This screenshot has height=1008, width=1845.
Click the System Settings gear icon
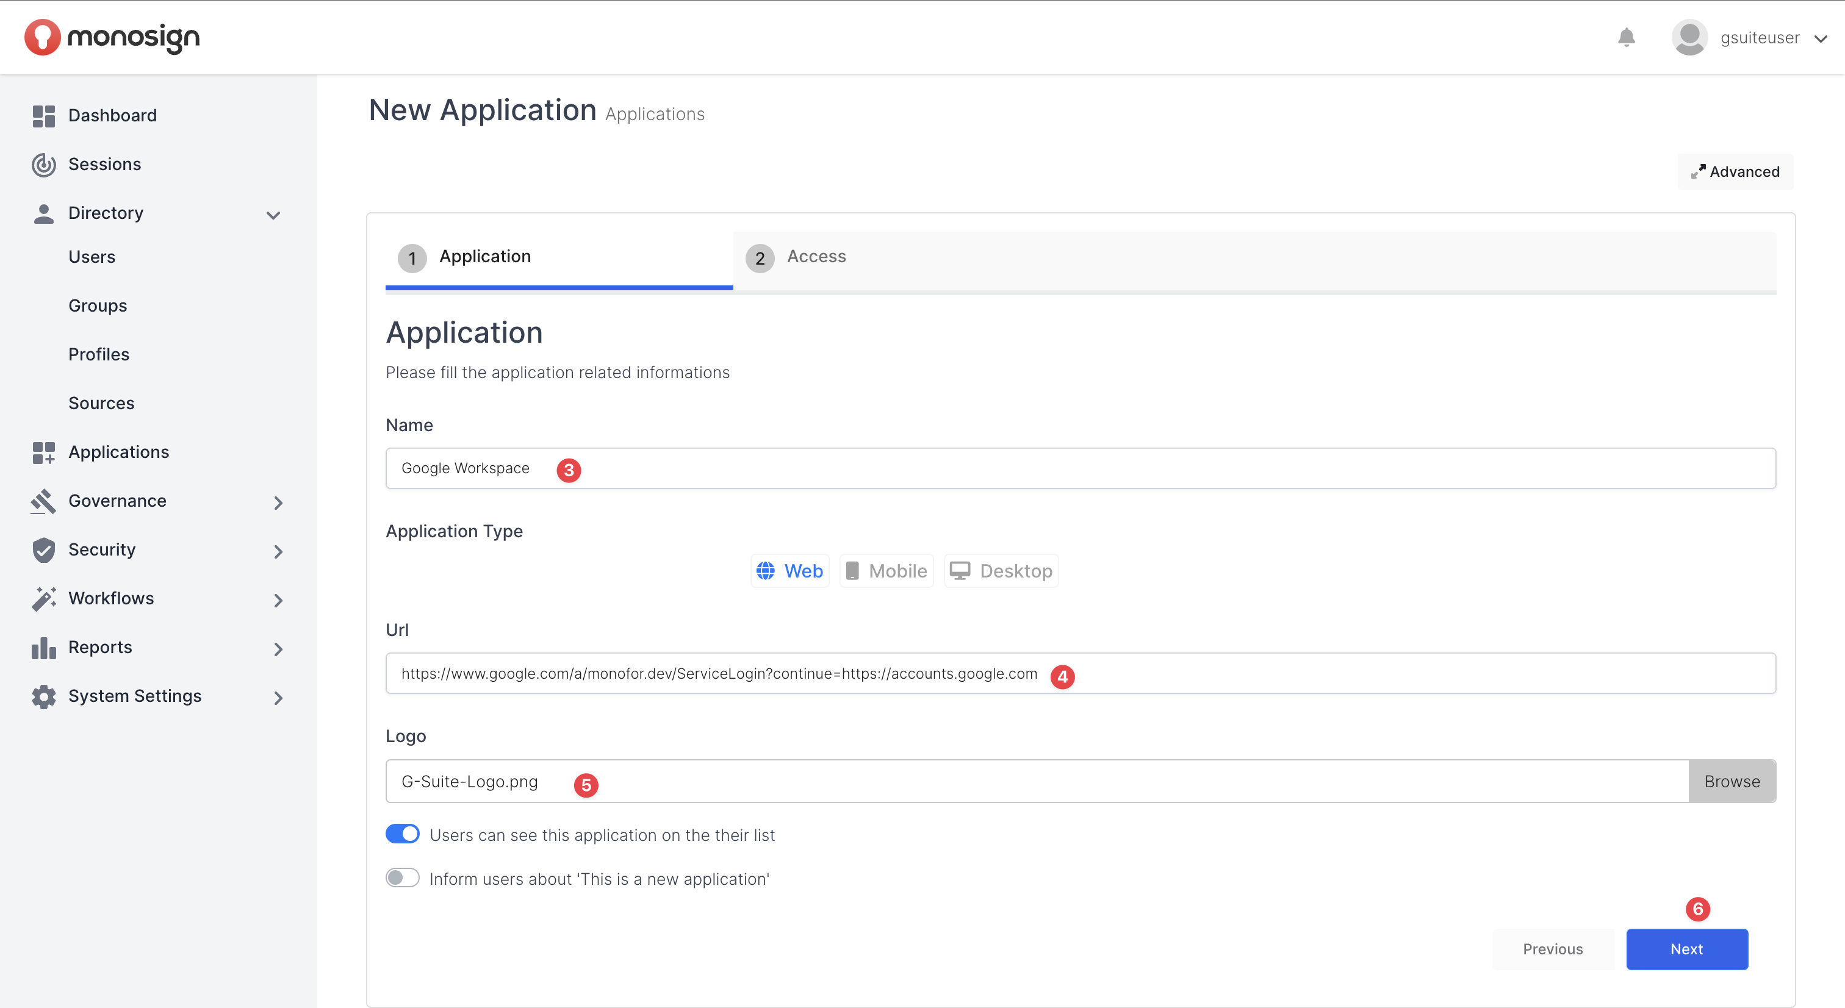point(44,696)
